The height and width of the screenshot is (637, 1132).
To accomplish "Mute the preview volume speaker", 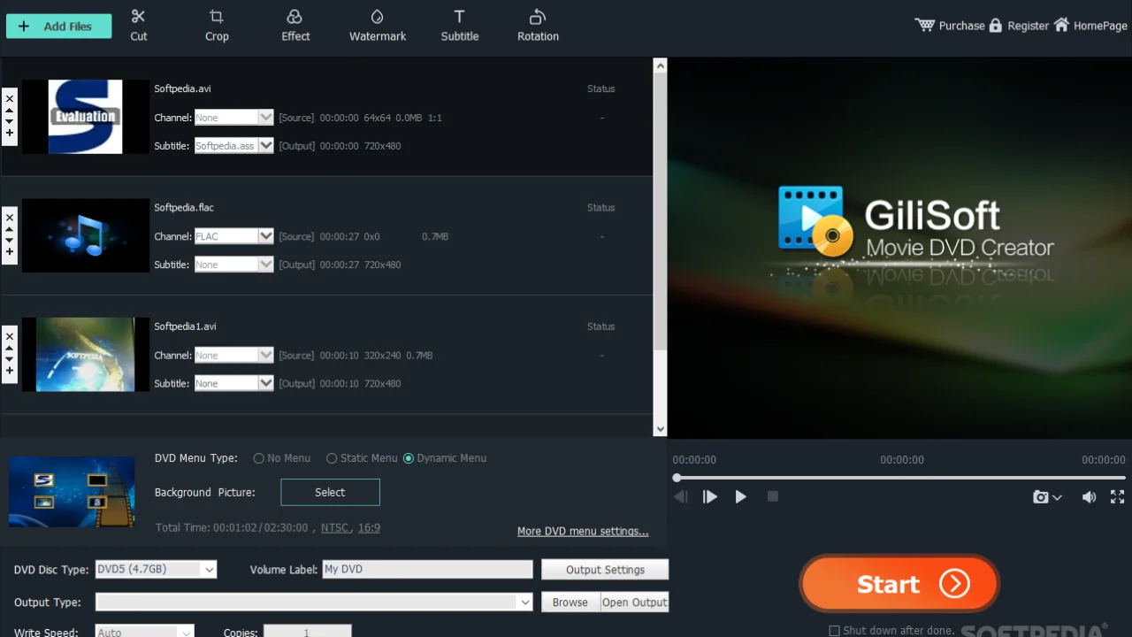I will pos(1089,497).
